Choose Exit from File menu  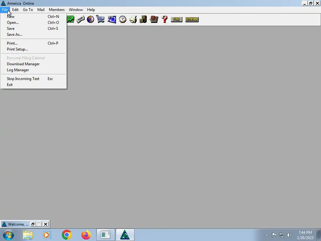pyautogui.click(x=33, y=85)
